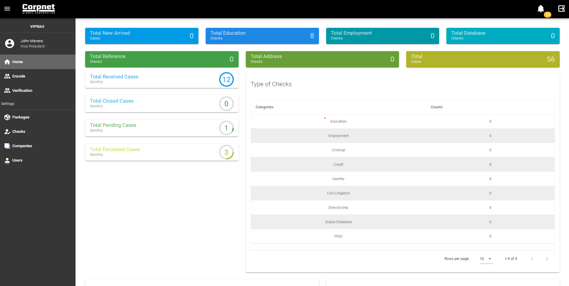The image size is (569, 286).
Task: Click the logout icon in header
Action: tap(561, 9)
